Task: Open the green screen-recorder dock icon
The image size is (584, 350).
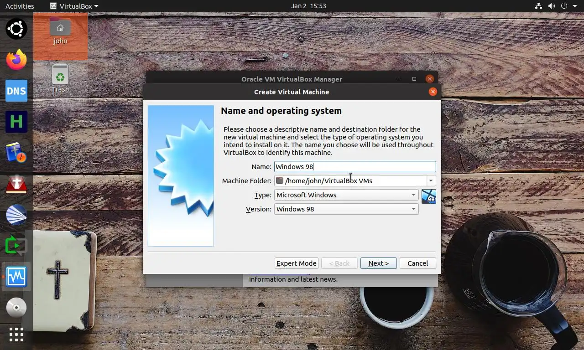Action: coord(16,246)
